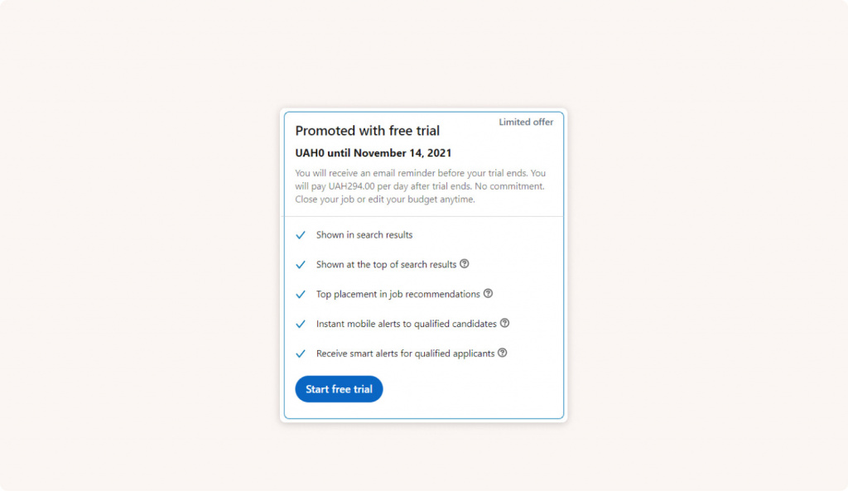This screenshot has width=848, height=491.
Task: Click checkmark beside Shown in search results
Action: point(301,235)
